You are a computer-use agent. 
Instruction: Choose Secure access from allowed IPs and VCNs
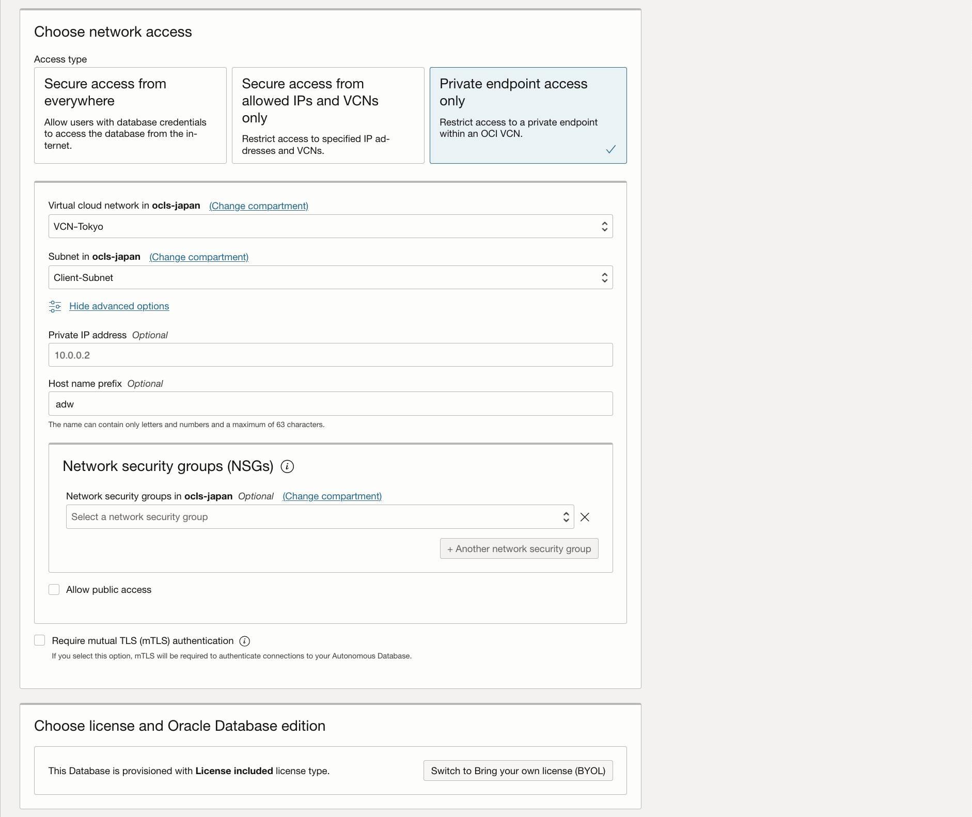pos(328,115)
